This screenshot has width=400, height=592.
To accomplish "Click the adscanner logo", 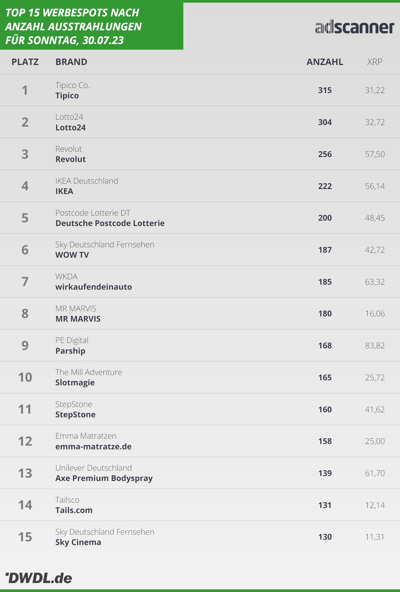I will [x=355, y=27].
